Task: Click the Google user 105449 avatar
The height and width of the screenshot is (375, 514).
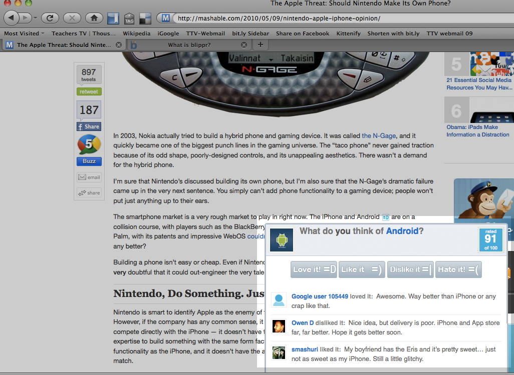Action: [279, 300]
